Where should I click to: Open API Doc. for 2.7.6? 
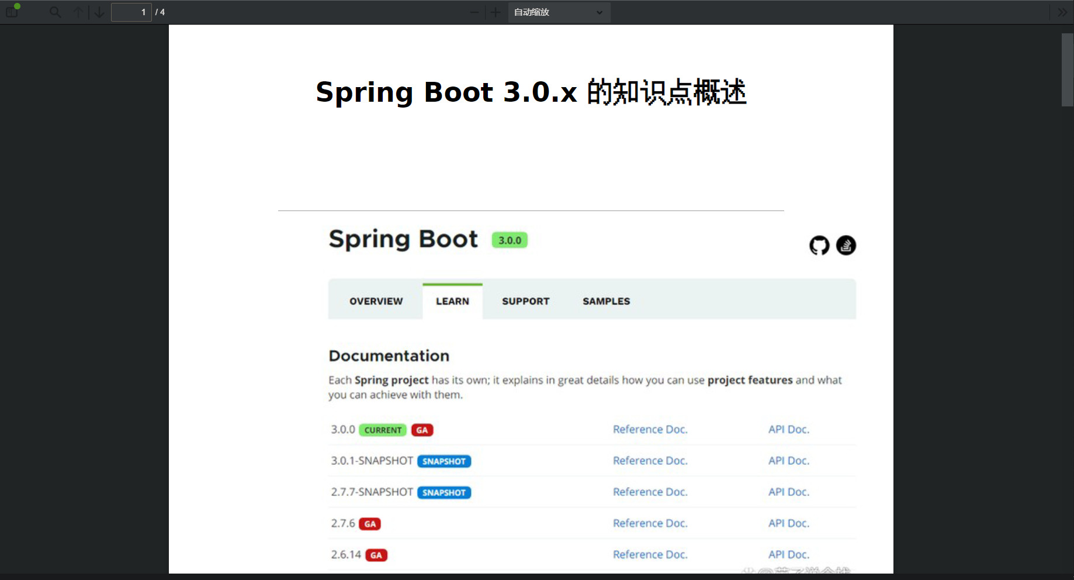(789, 523)
